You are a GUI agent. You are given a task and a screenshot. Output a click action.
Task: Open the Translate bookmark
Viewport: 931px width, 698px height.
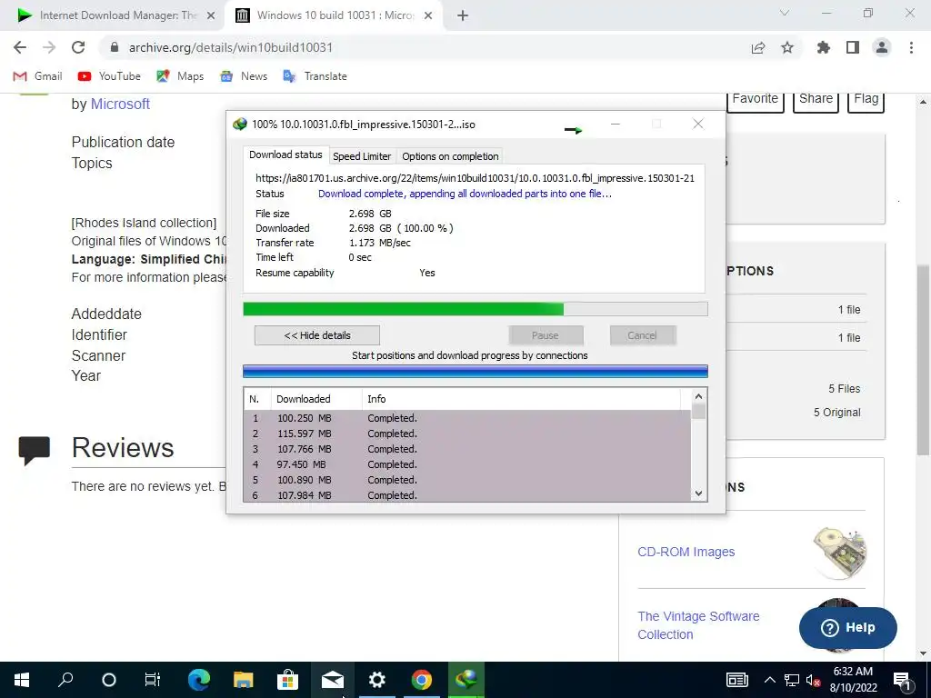[315, 76]
